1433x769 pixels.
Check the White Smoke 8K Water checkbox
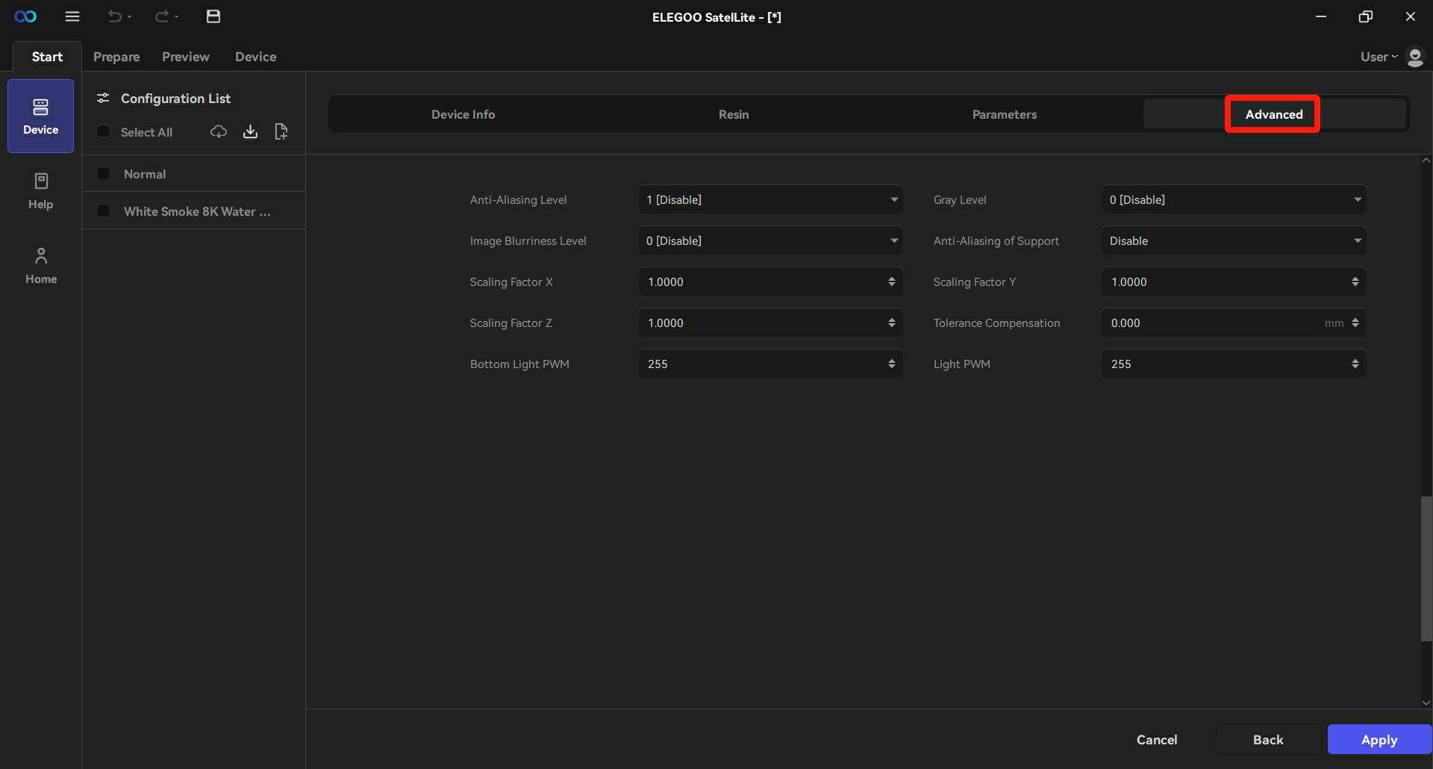click(x=104, y=211)
